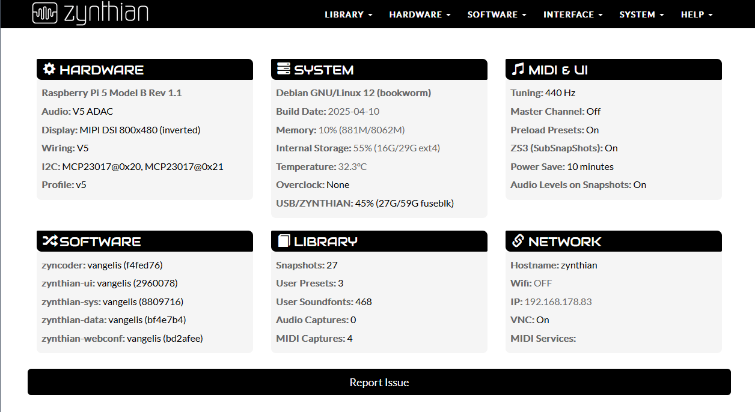Open the SYSTEM dropdown menu
Viewport: 755px width, 412px height.
click(642, 14)
